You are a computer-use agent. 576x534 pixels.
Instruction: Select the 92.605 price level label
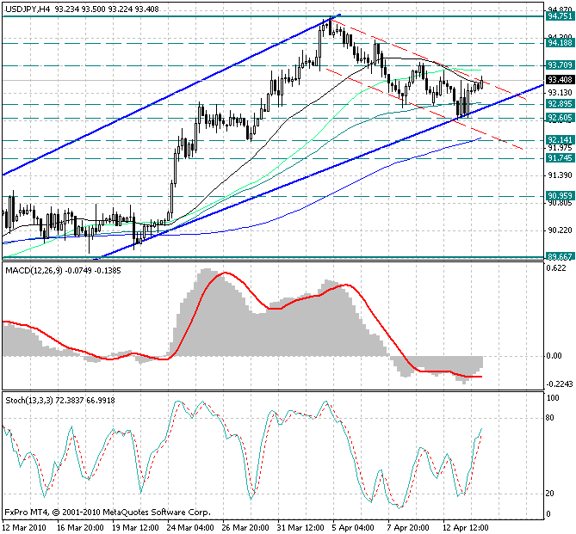tap(560, 118)
